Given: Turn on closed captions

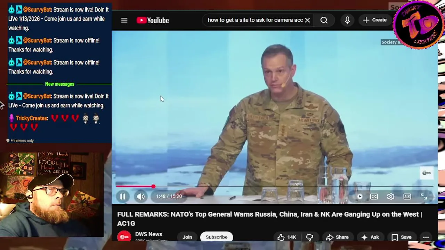Looking at the screenshot, I should click(x=374, y=197).
